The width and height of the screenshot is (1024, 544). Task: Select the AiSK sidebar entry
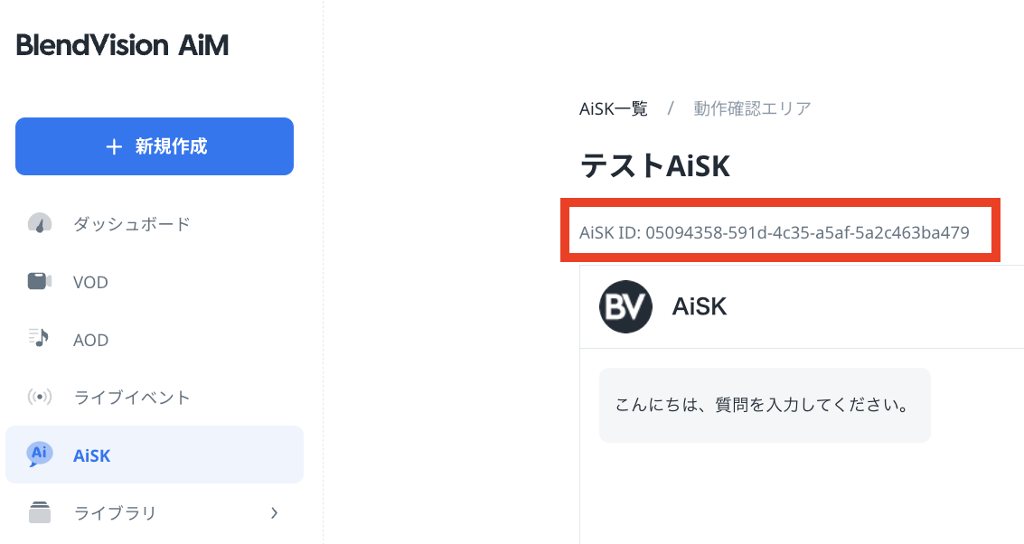pyautogui.click(x=155, y=455)
